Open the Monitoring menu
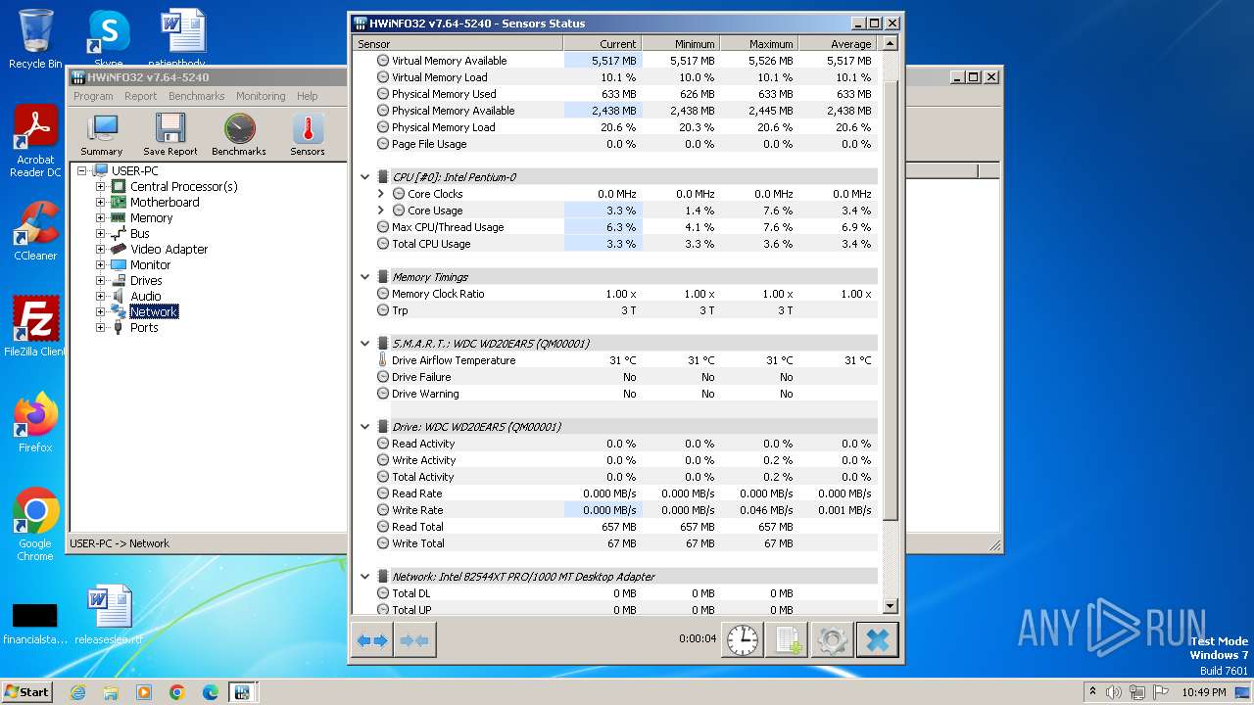1254x705 pixels. (x=261, y=96)
